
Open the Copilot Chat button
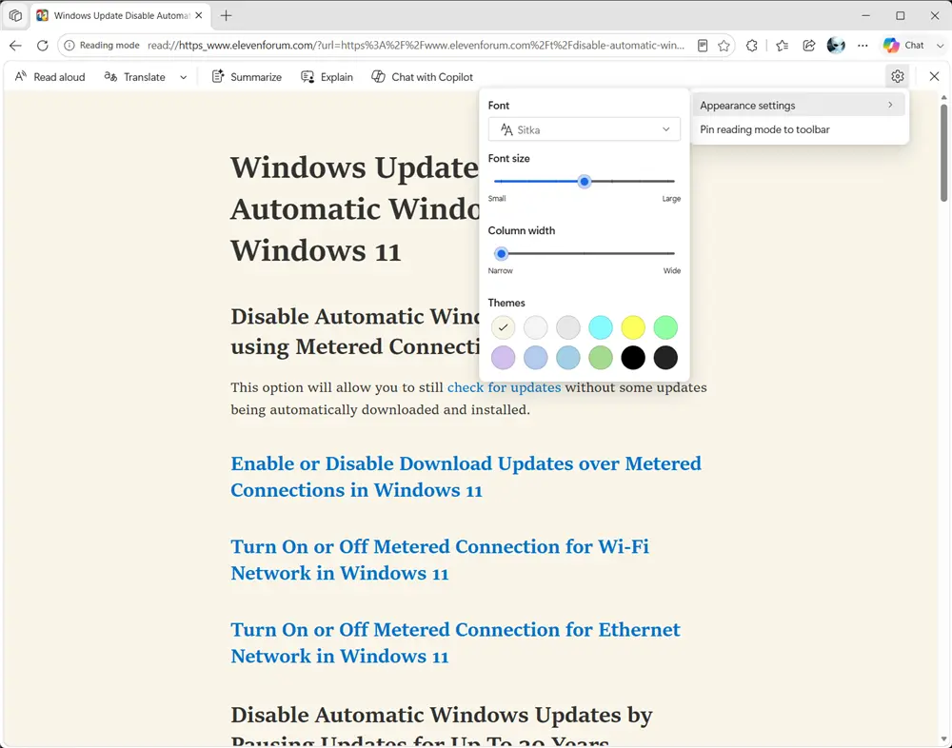point(903,46)
